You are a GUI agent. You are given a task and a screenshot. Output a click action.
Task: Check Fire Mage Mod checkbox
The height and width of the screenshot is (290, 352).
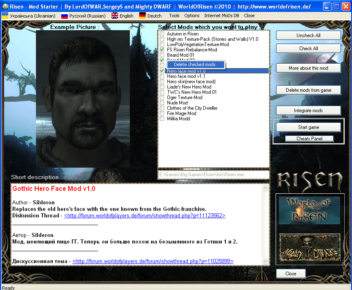coord(162,113)
